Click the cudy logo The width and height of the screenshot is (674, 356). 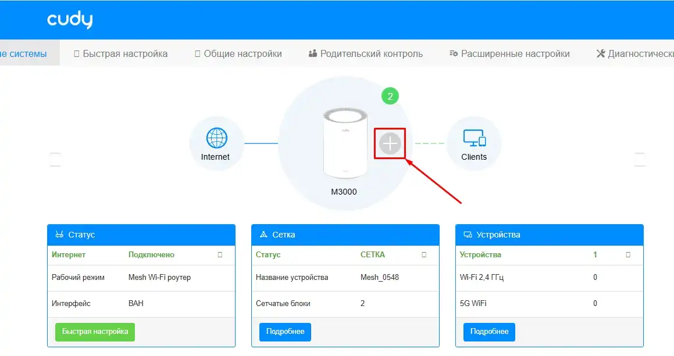(70, 20)
